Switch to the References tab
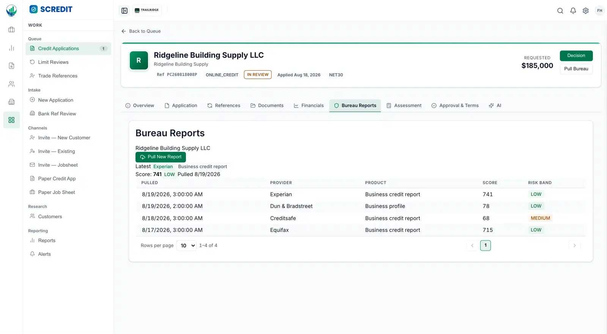607x334 pixels. point(224,106)
